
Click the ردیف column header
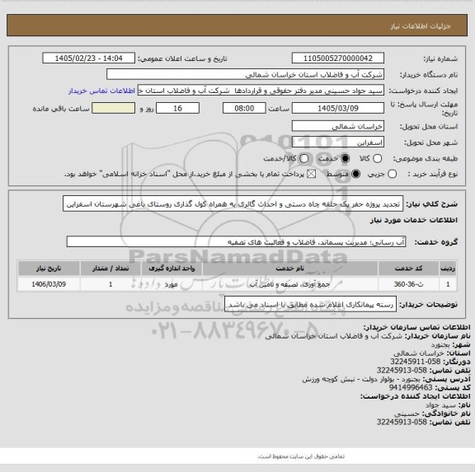[x=448, y=269]
